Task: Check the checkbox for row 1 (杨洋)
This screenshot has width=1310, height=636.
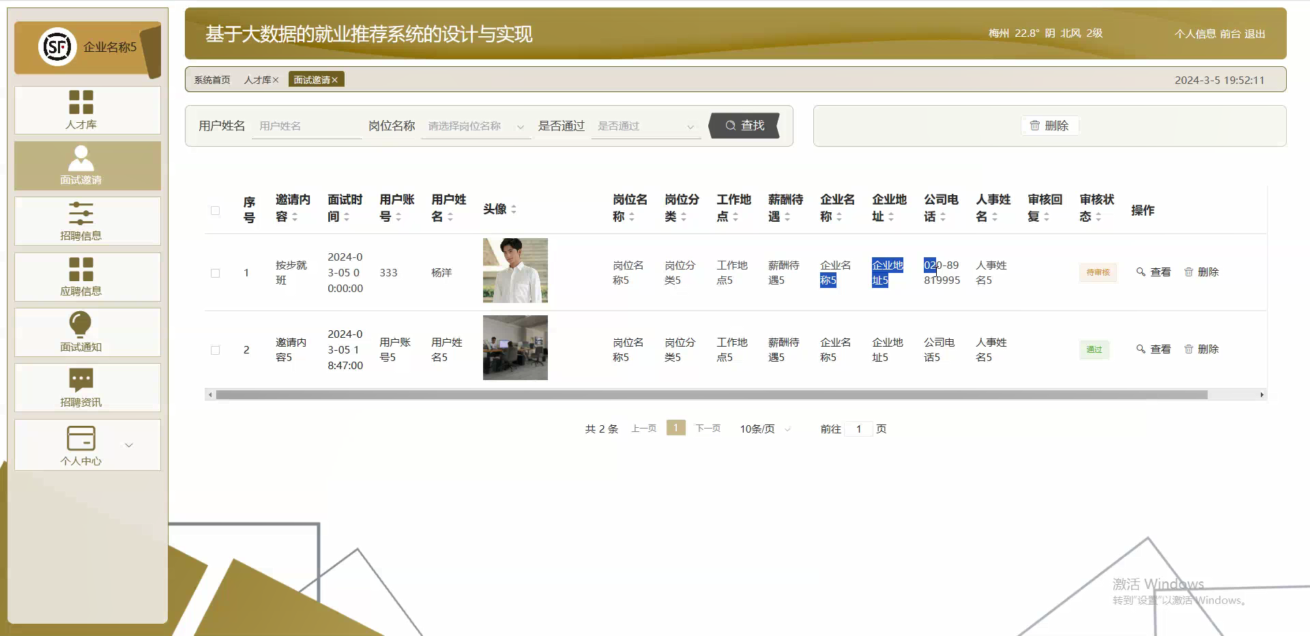Action: click(216, 273)
